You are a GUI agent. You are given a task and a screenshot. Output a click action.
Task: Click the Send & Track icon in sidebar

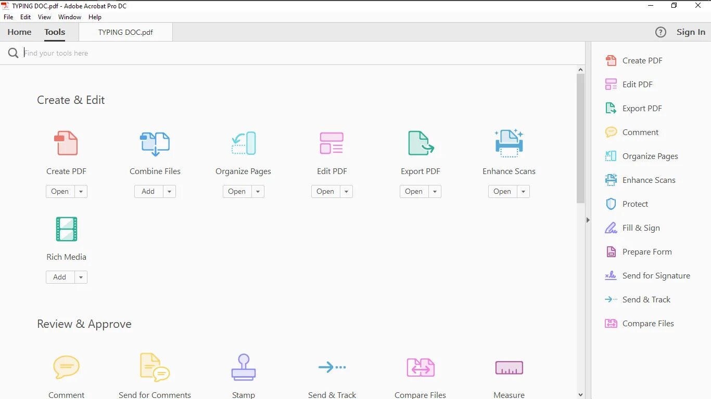pos(611,300)
